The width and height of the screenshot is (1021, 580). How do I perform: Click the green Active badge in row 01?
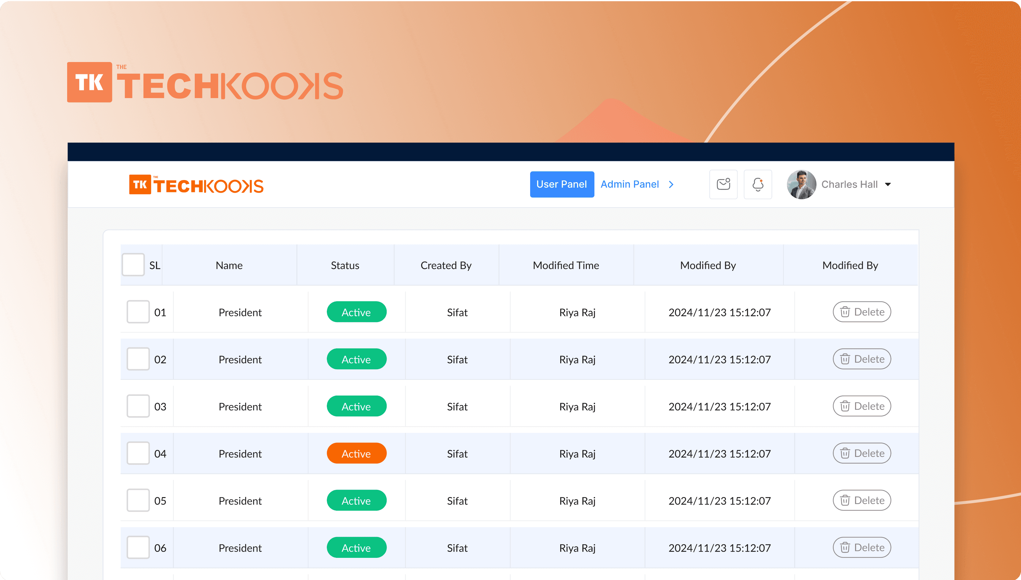click(x=356, y=312)
